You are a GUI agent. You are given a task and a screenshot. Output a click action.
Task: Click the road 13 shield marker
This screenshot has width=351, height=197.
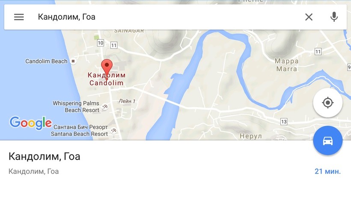pos(284,122)
